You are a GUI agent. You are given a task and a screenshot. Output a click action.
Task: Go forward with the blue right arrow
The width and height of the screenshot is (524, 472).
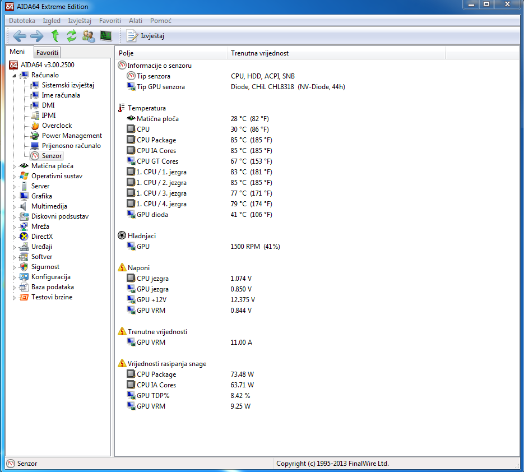pyautogui.click(x=37, y=36)
